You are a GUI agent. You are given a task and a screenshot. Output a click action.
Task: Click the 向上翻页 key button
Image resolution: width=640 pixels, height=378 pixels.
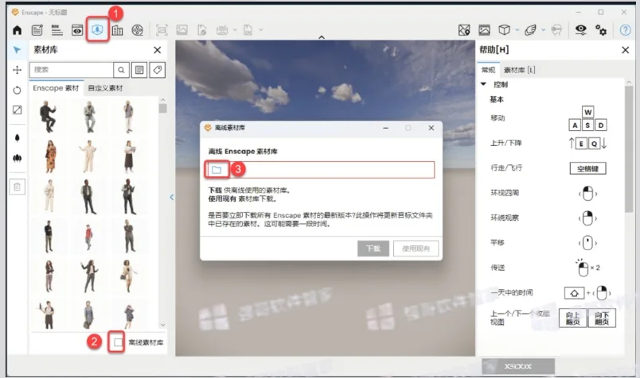pyautogui.click(x=572, y=318)
